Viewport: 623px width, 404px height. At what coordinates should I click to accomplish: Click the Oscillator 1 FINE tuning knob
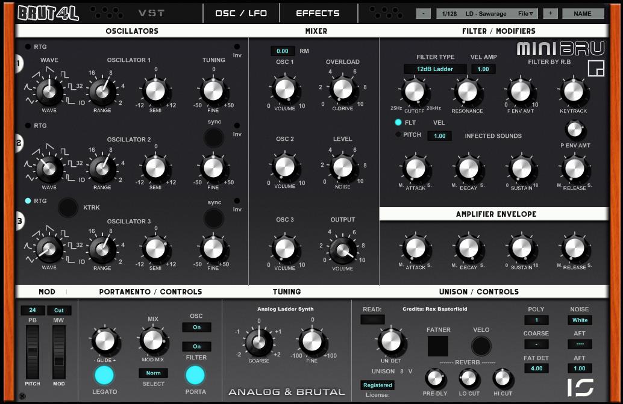coord(213,91)
